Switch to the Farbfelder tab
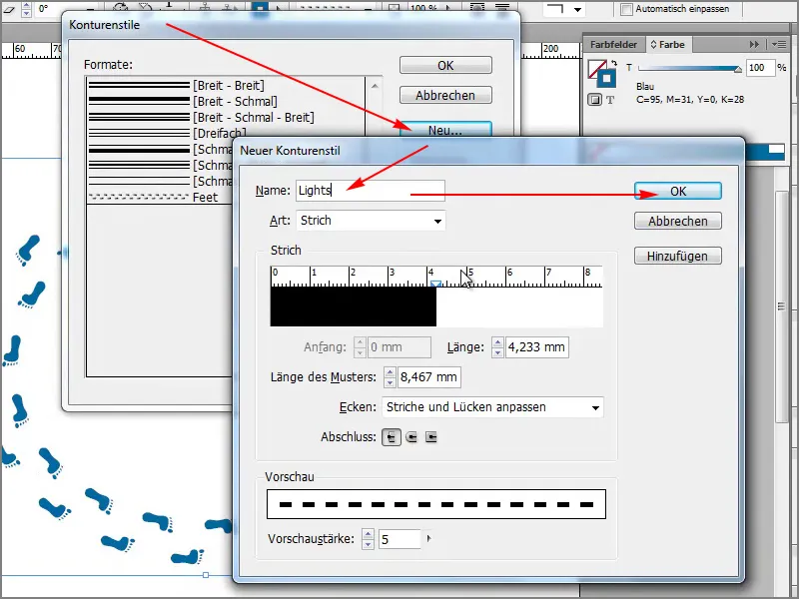The width and height of the screenshot is (799, 599). coord(613,44)
